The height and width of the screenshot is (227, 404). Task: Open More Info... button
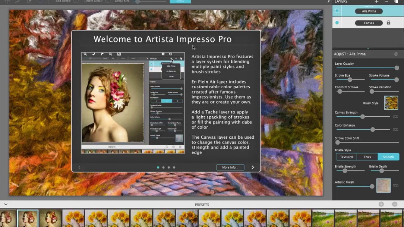click(230, 167)
